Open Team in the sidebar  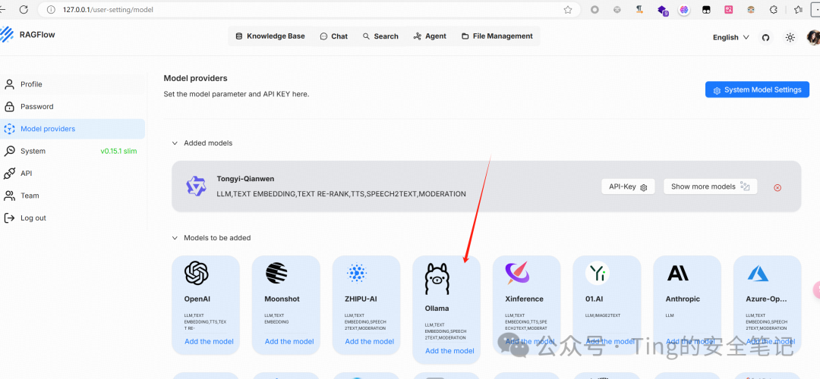(73, 196)
